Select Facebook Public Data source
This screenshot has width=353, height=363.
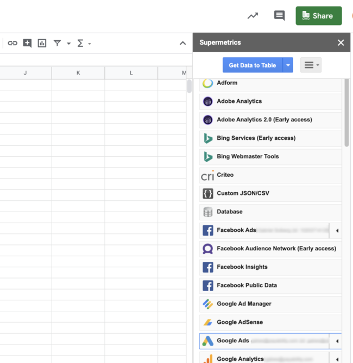270,285
